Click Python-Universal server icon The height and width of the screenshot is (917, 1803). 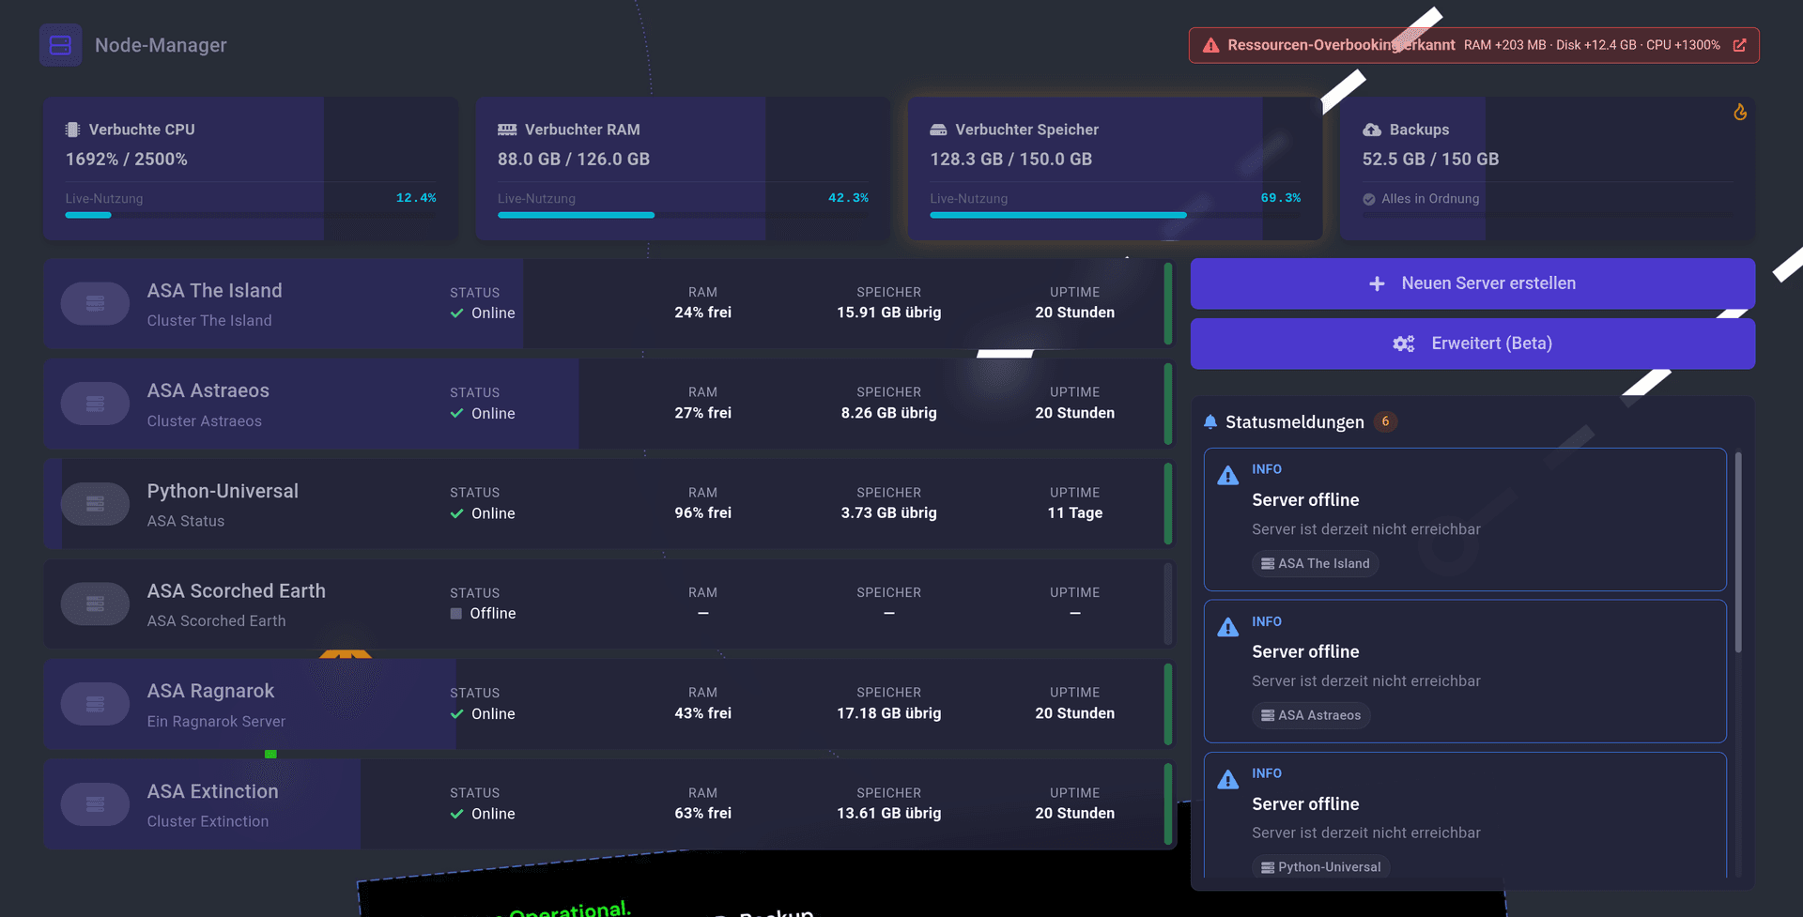click(x=95, y=504)
